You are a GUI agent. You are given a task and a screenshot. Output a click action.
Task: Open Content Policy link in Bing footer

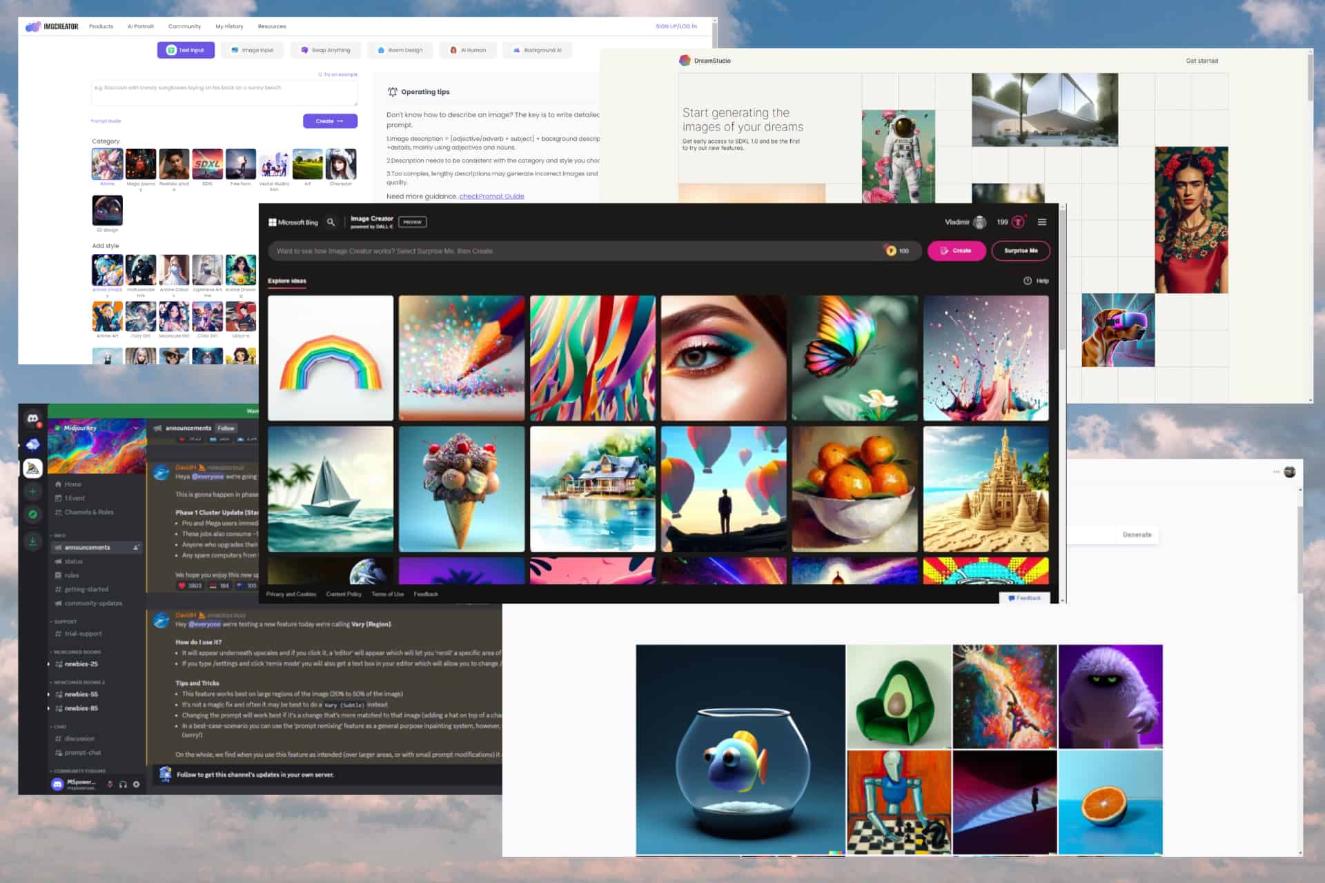344,594
